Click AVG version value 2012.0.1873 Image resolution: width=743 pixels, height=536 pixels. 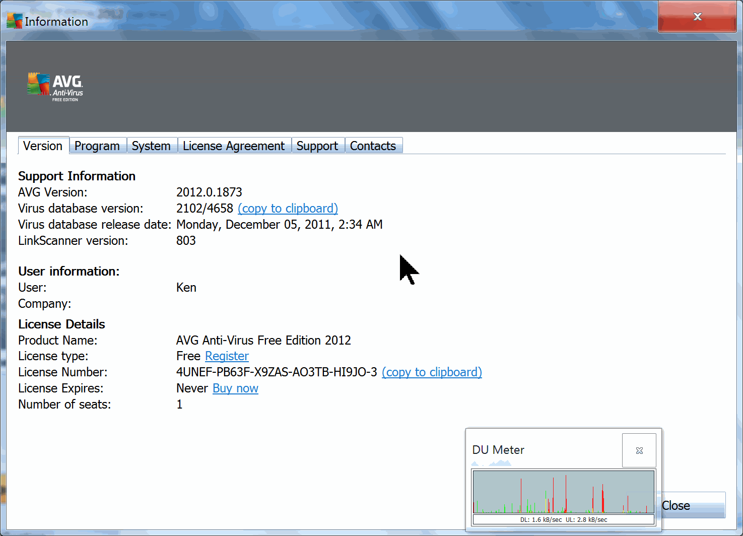(209, 192)
